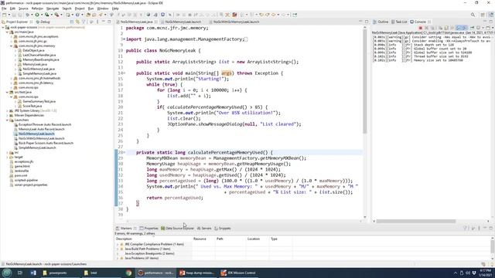Click Task View icon on taskbar
The width and height of the screenshot is (495, 278).
20,273
